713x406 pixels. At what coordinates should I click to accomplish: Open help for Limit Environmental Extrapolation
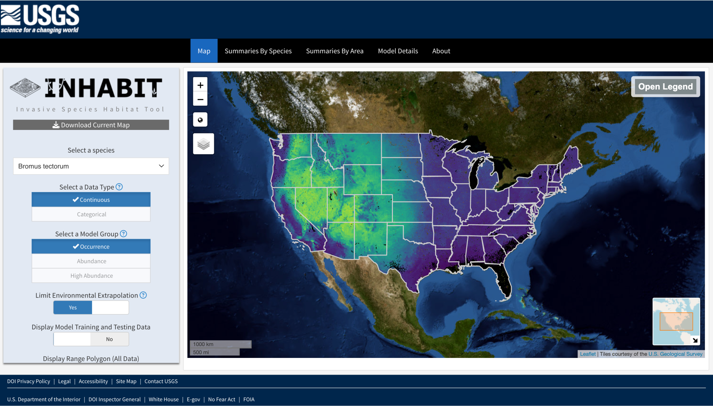click(x=143, y=295)
